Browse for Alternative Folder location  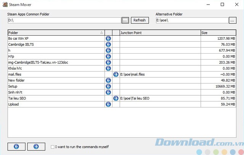click(233, 20)
